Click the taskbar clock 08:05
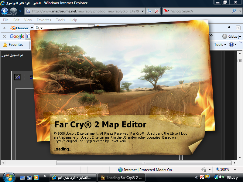243x182 pixels. point(232,177)
